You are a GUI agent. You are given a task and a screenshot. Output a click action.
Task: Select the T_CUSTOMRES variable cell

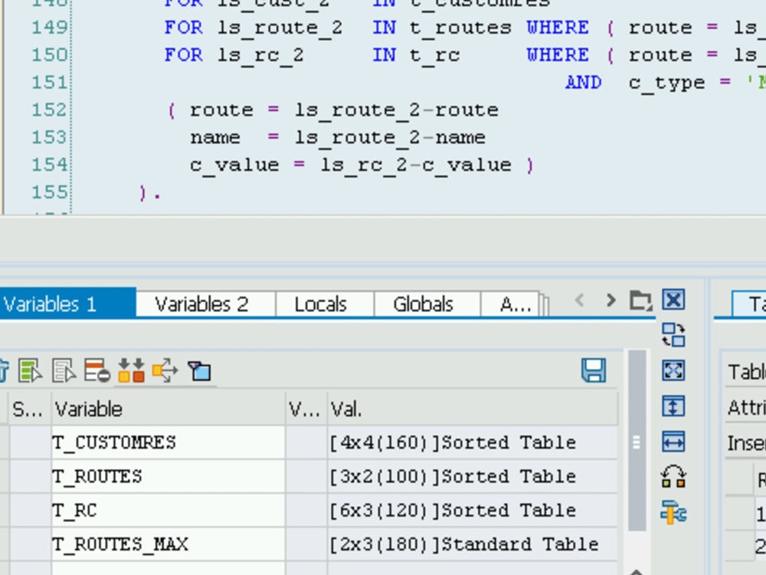click(168, 442)
